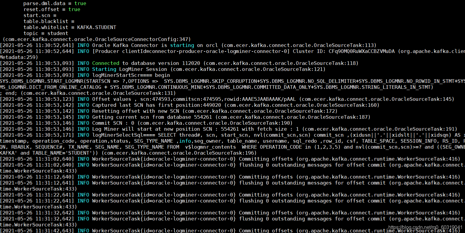Select the WorkerSourceTask{id=oracle-logminer-connector-0} text
465x233 pixels.
tap(164, 159)
